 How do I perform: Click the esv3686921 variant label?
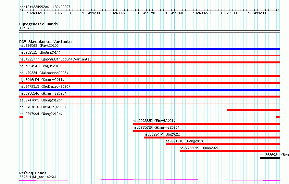coord(269,155)
